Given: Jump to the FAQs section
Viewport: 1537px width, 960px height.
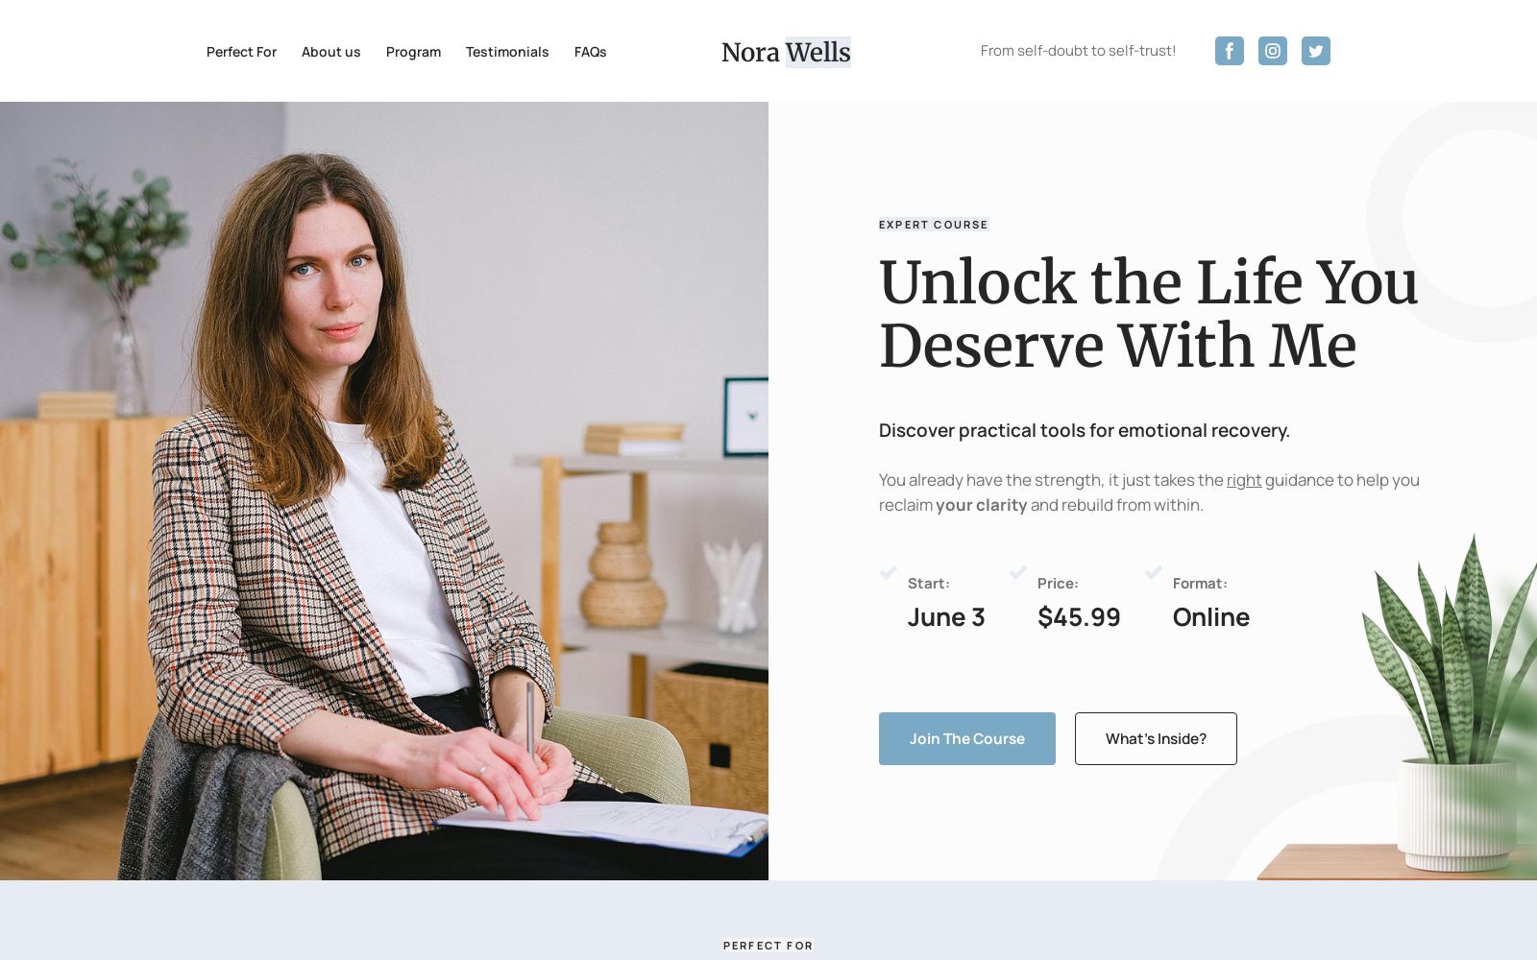Looking at the screenshot, I should tap(590, 52).
